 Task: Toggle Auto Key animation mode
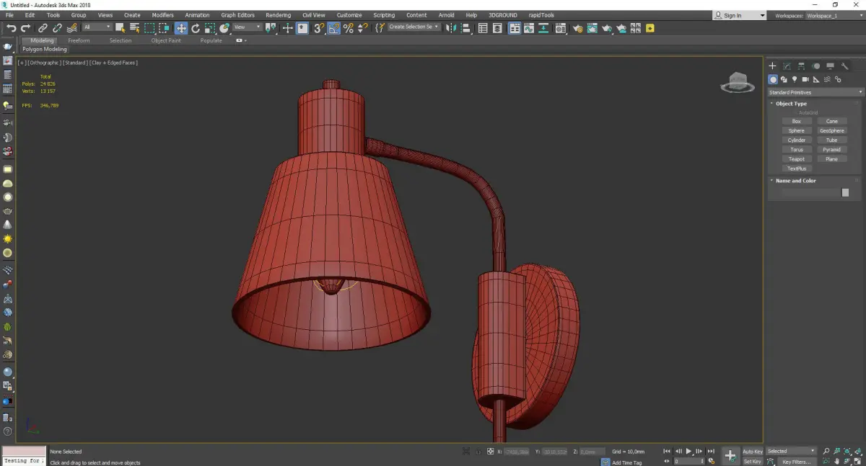click(x=752, y=452)
